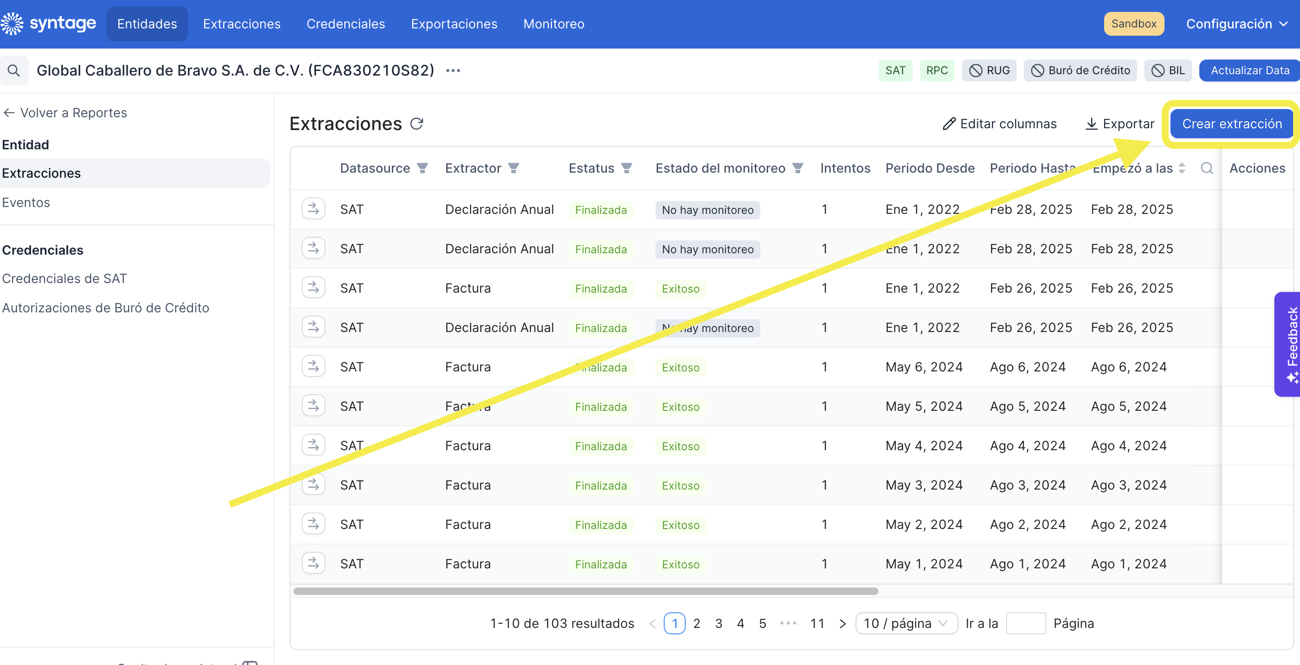Open first Declaración Anual row detail icon

tap(314, 208)
